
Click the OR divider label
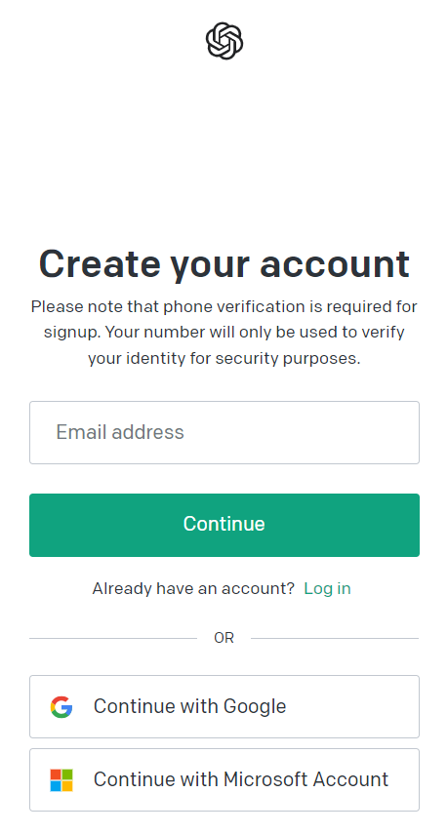pyautogui.click(x=224, y=638)
